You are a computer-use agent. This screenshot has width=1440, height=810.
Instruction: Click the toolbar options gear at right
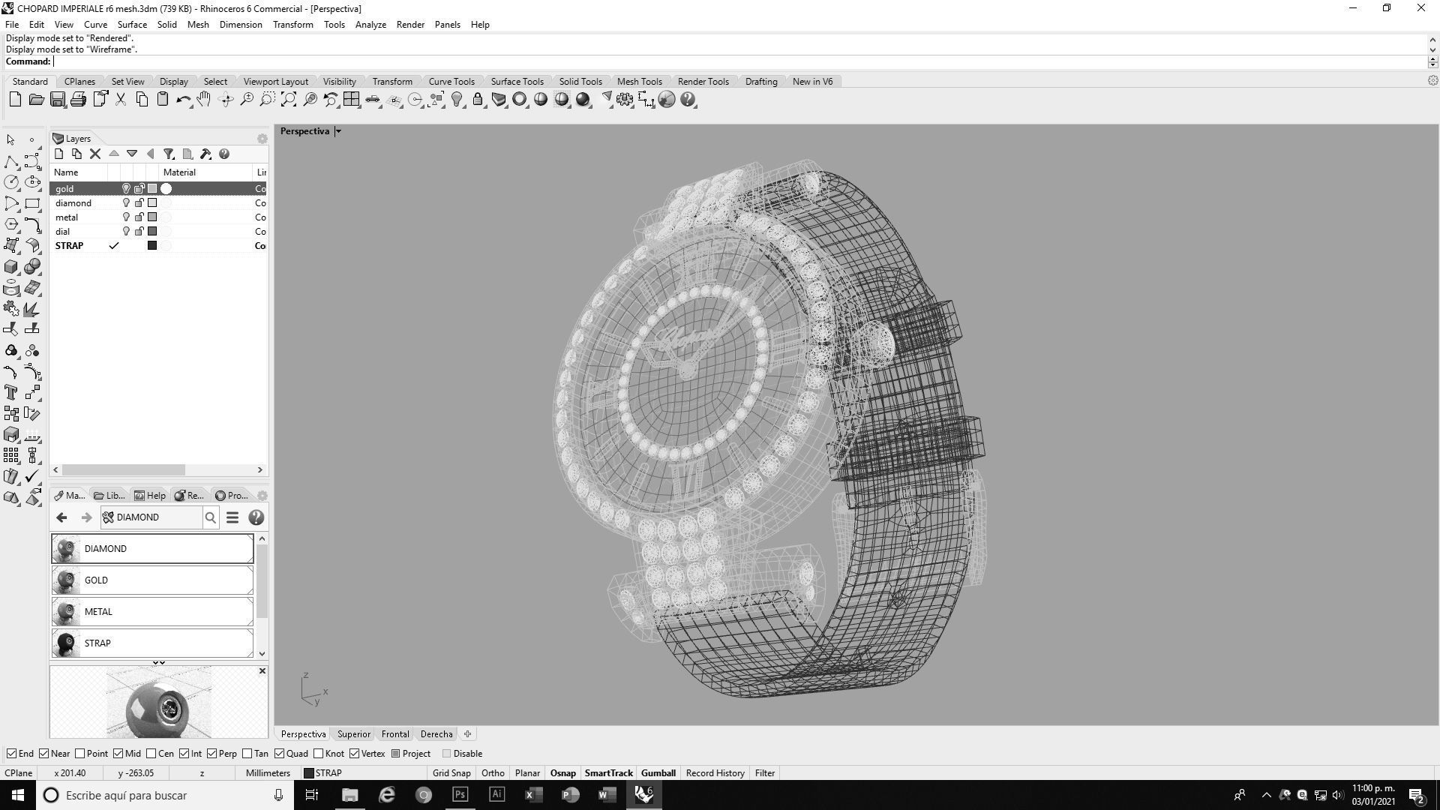pyautogui.click(x=1432, y=81)
